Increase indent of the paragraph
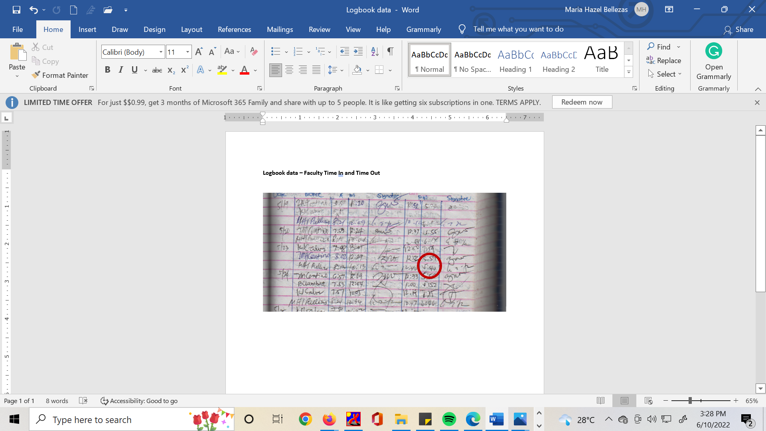 [x=358, y=51]
